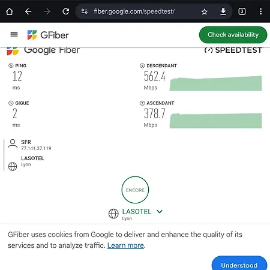Screen dimensions: 270x270
Task: Click the Check availability button
Action: click(x=233, y=35)
